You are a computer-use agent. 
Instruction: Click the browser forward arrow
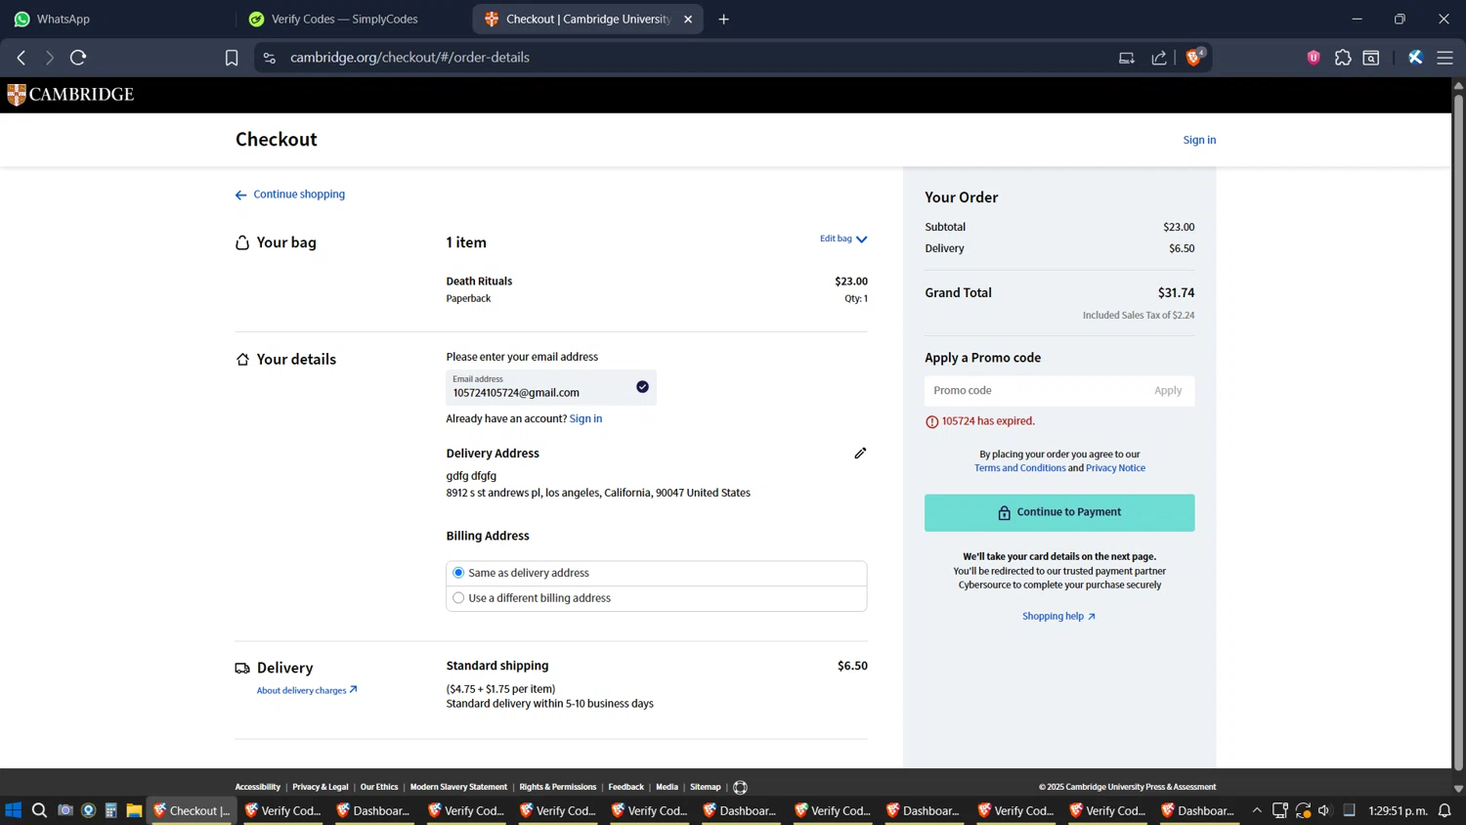click(x=49, y=58)
